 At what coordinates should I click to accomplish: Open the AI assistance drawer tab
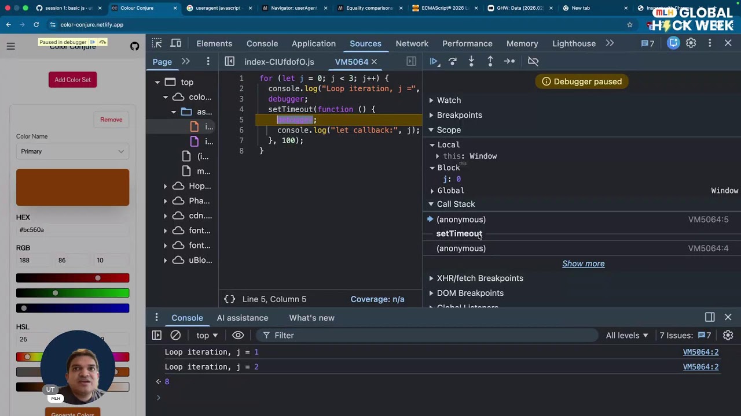pos(243,318)
